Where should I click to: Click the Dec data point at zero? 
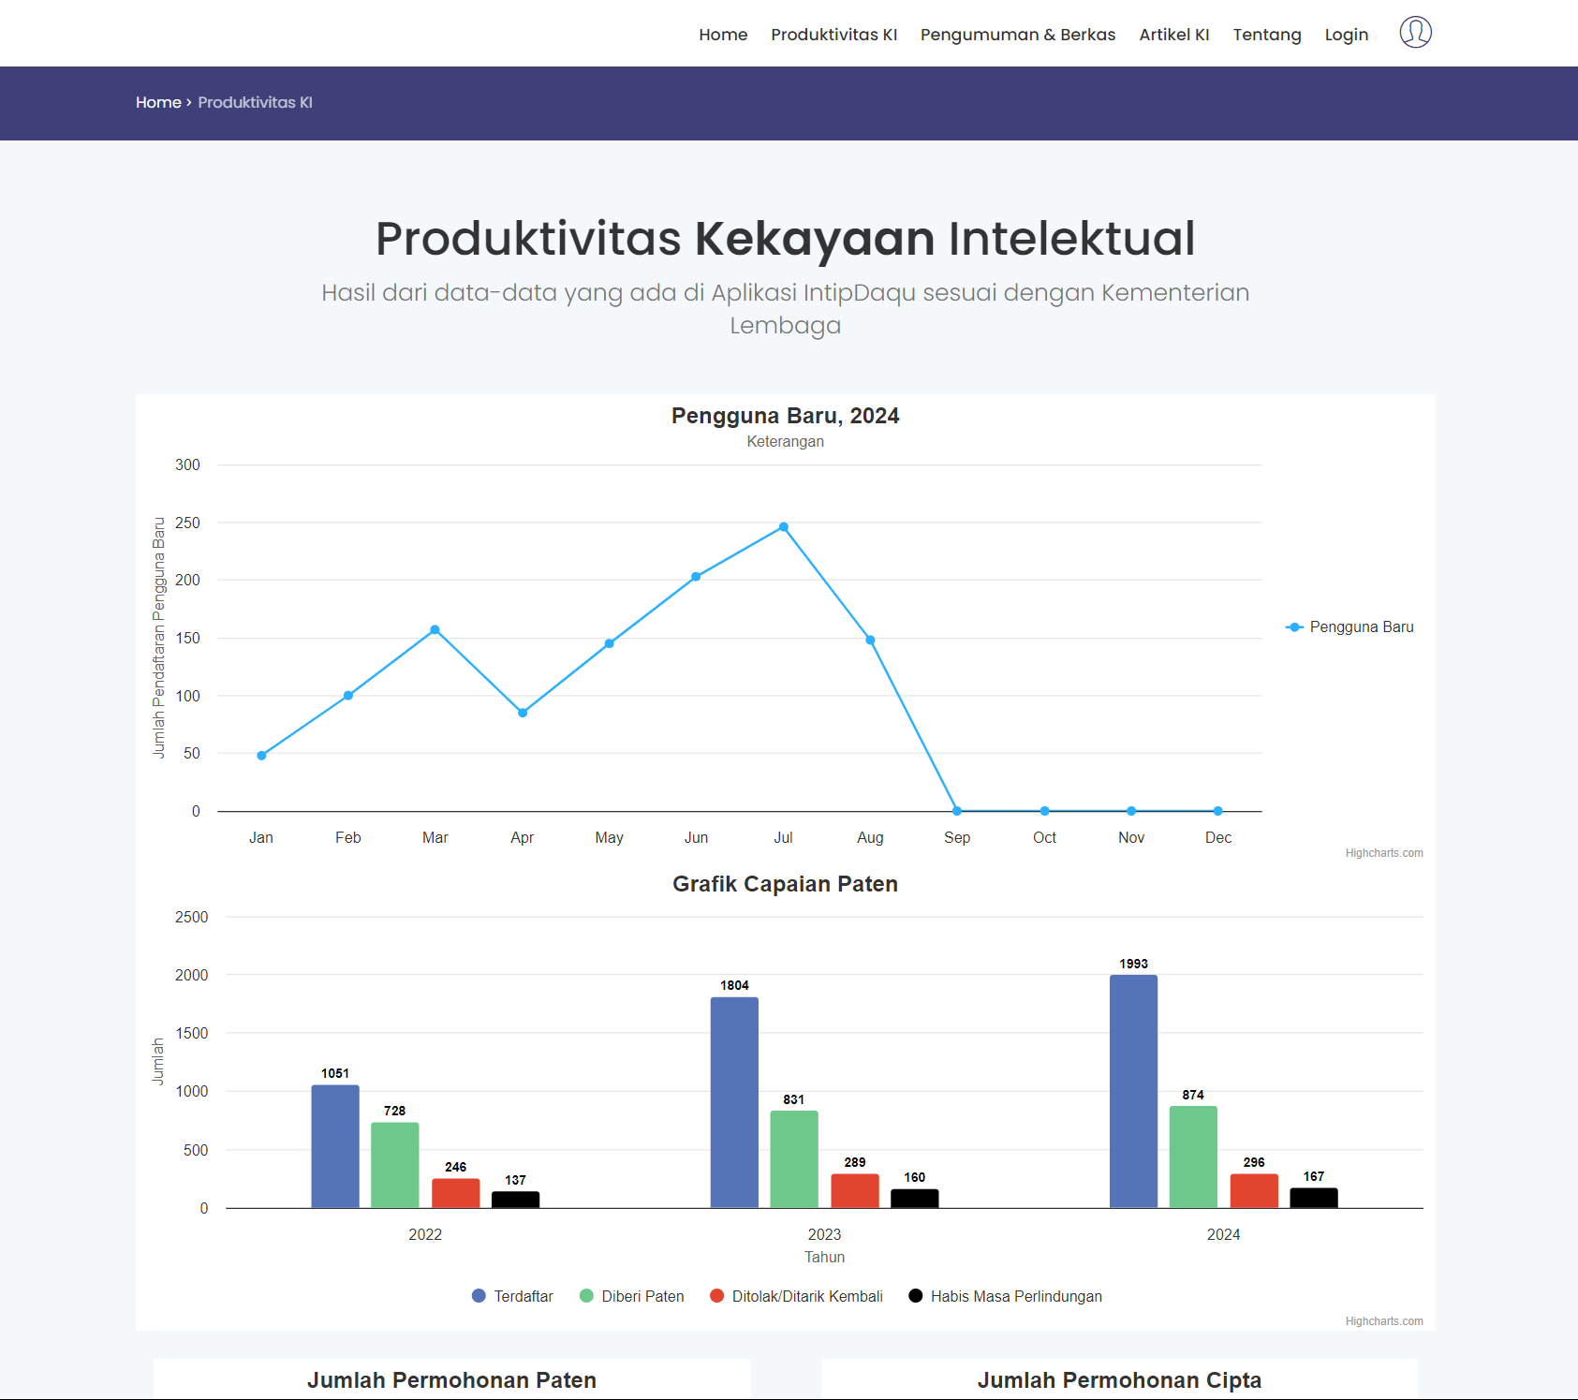[x=1217, y=811]
